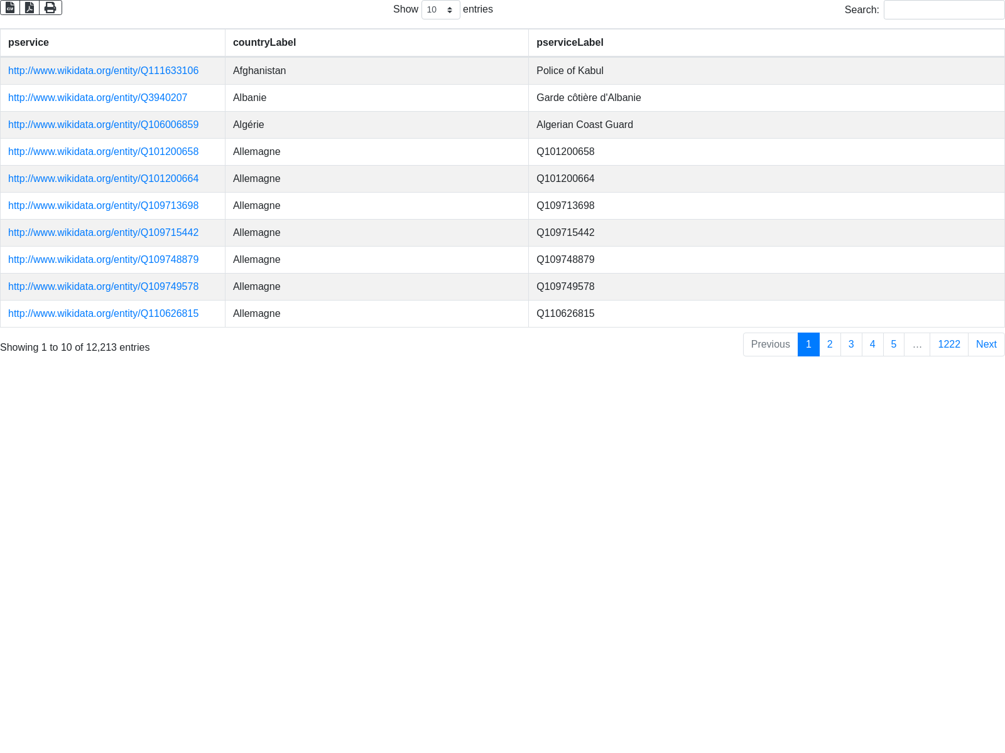The height and width of the screenshot is (753, 1005).
Task: Jump to page 3
Action: 851,344
